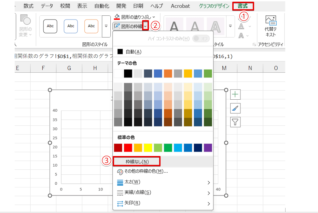Select the chart styles brush icon
The width and height of the screenshot is (318, 213).
pyautogui.click(x=235, y=108)
